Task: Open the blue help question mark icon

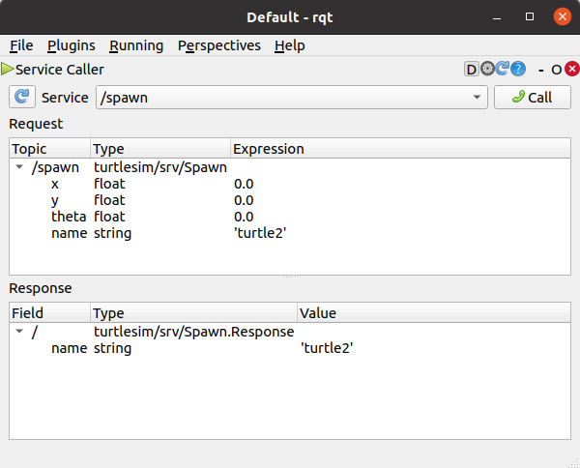Action: [x=518, y=70]
